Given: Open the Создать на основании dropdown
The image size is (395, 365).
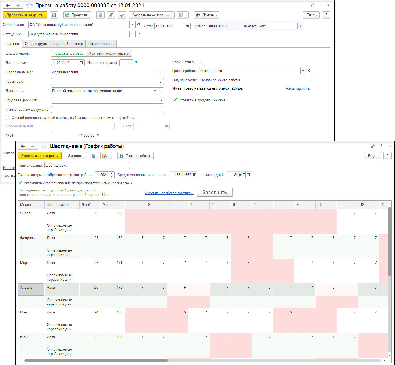Looking at the screenshot, I should click(x=151, y=15).
